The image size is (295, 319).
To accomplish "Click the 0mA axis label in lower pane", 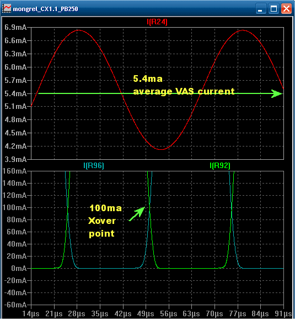I will click(19, 268).
